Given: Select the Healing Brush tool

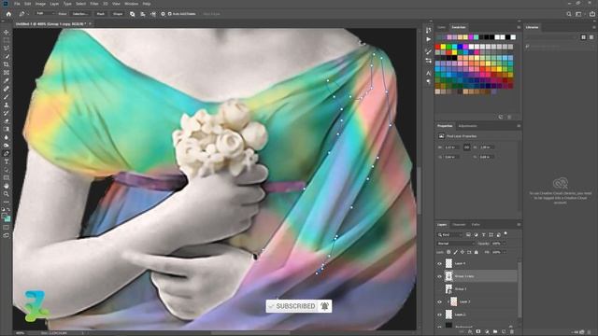Looking at the screenshot, I should (7, 89).
